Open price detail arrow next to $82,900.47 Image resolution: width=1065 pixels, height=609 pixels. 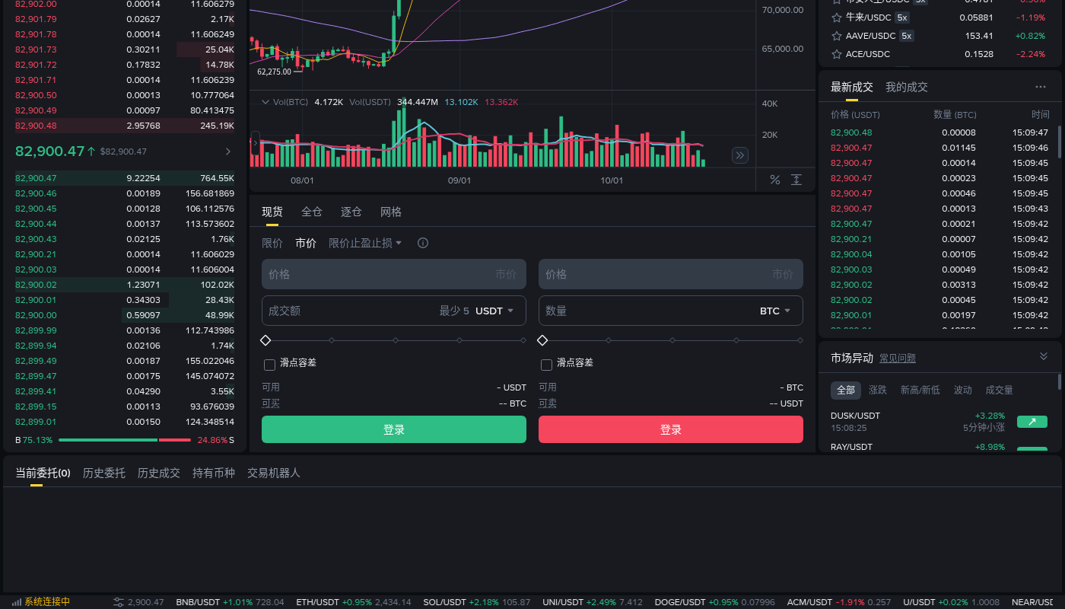(228, 151)
